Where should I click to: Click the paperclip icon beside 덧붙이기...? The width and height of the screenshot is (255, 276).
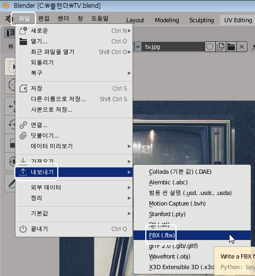pos(23,136)
